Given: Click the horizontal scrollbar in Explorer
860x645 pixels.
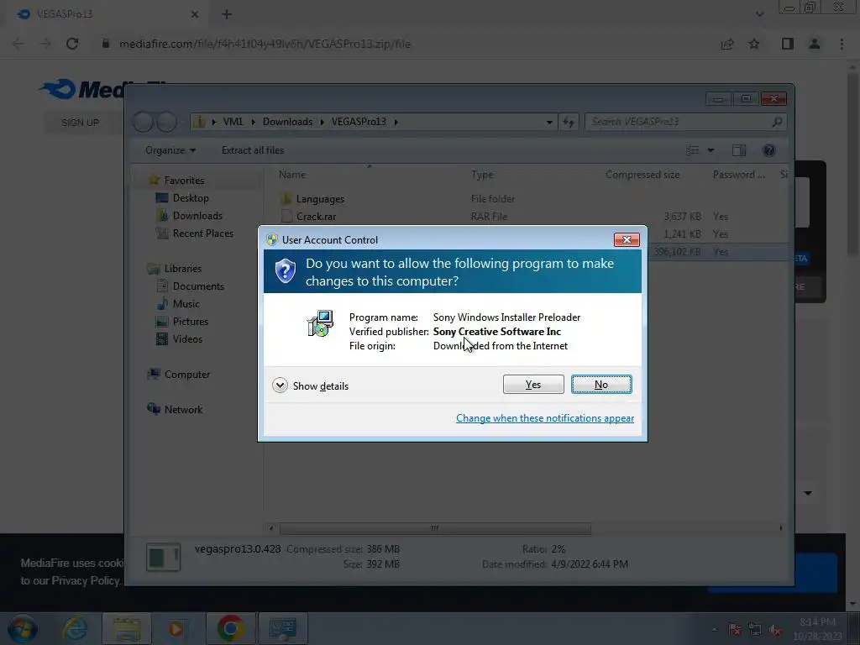Looking at the screenshot, I should tap(435, 528).
